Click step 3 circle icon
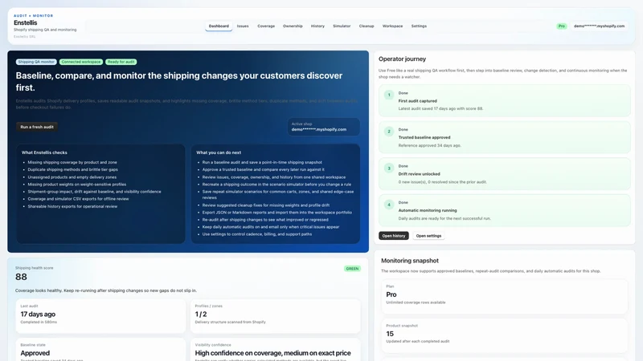The width and height of the screenshot is (643, 361). (x=389, y=168)
